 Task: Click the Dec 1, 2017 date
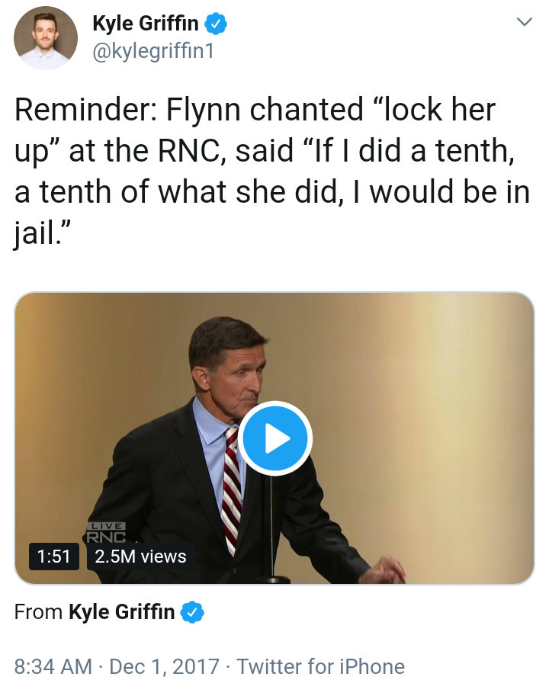coord(165,666)
